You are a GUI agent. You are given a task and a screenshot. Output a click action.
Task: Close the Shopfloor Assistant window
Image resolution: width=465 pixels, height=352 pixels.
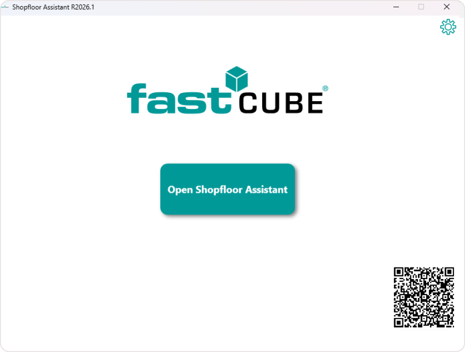tap(447, 7)
